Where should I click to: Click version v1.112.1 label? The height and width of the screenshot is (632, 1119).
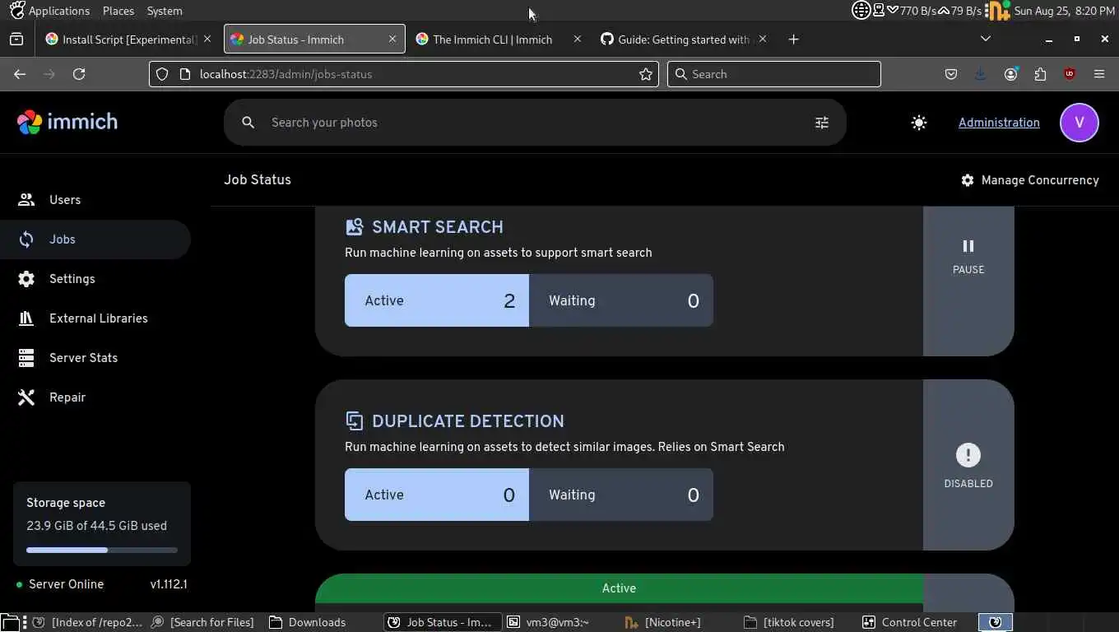pyautogui.click(x=169, y=584)
